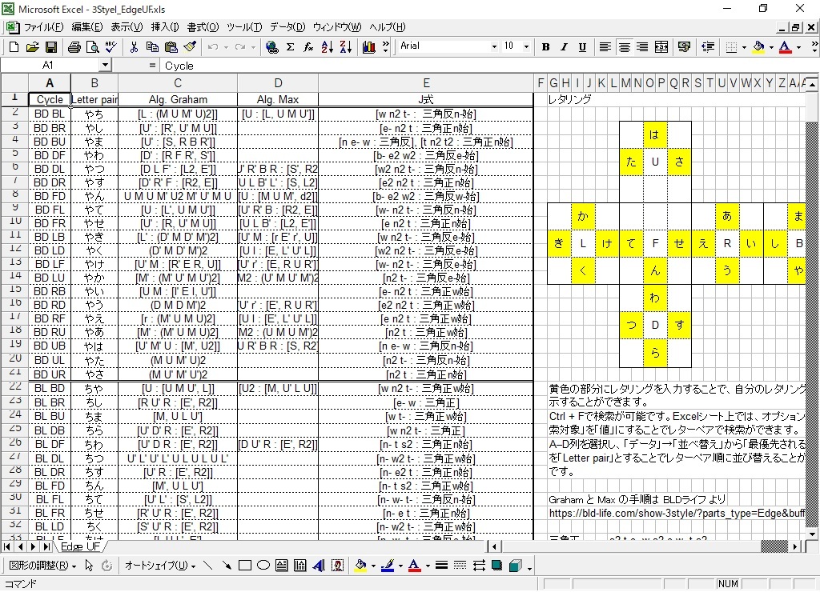Go to last sheet with tab navigation arrow
Screen dimensions: 820x592
tap(46, 546)
